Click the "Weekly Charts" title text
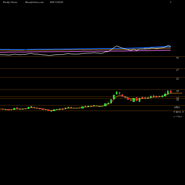 tap(10, 2)
